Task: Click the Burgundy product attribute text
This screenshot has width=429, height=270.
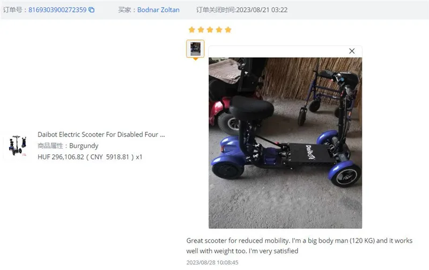Action: [84, 146]
